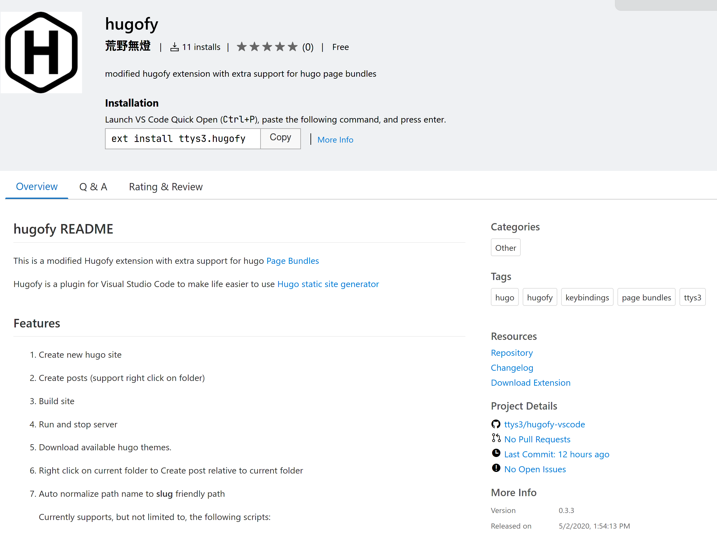This screenshot has width=717, height=534.
Task: Follow the Page Bundles link
Action: point(292,261)
